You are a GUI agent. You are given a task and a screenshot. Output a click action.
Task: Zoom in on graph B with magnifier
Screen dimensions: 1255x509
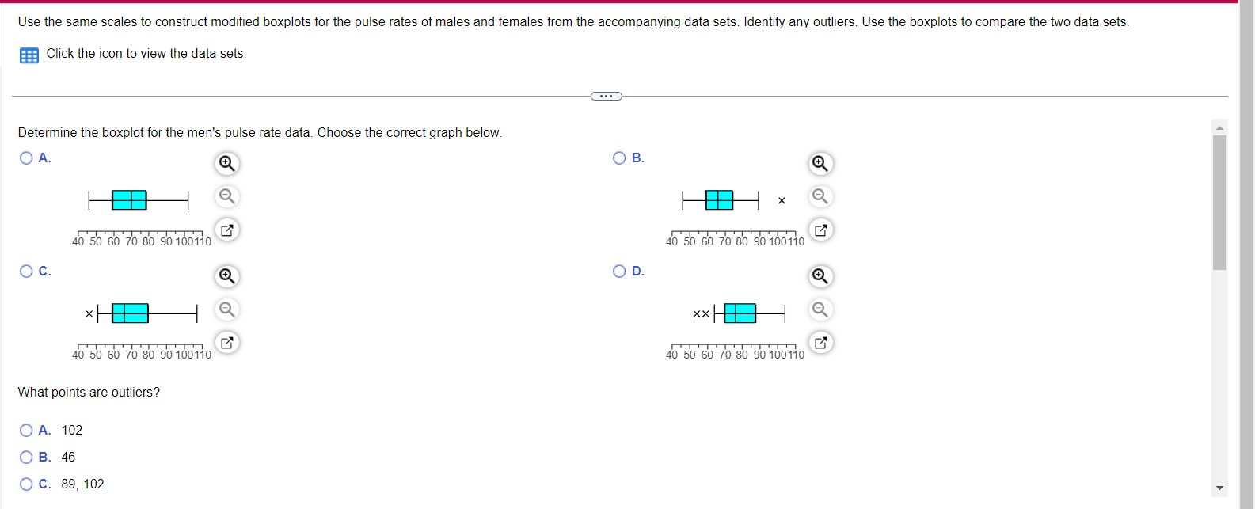tap(821, 163)
